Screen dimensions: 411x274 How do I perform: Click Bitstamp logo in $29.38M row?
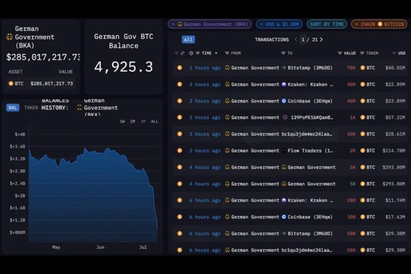click(x=284, y=233)
